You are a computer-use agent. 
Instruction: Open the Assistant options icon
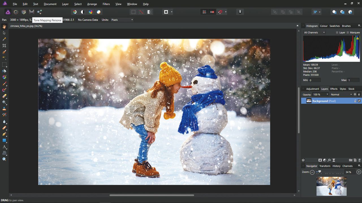240,12
